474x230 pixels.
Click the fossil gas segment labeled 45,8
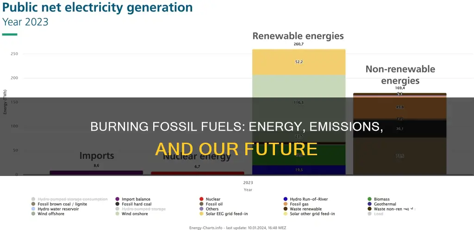pyautogui.click(x=399, y=107)
